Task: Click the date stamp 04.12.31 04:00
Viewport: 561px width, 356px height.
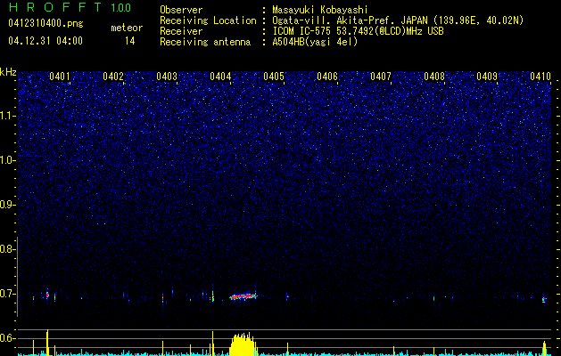Action: point(45,41)
